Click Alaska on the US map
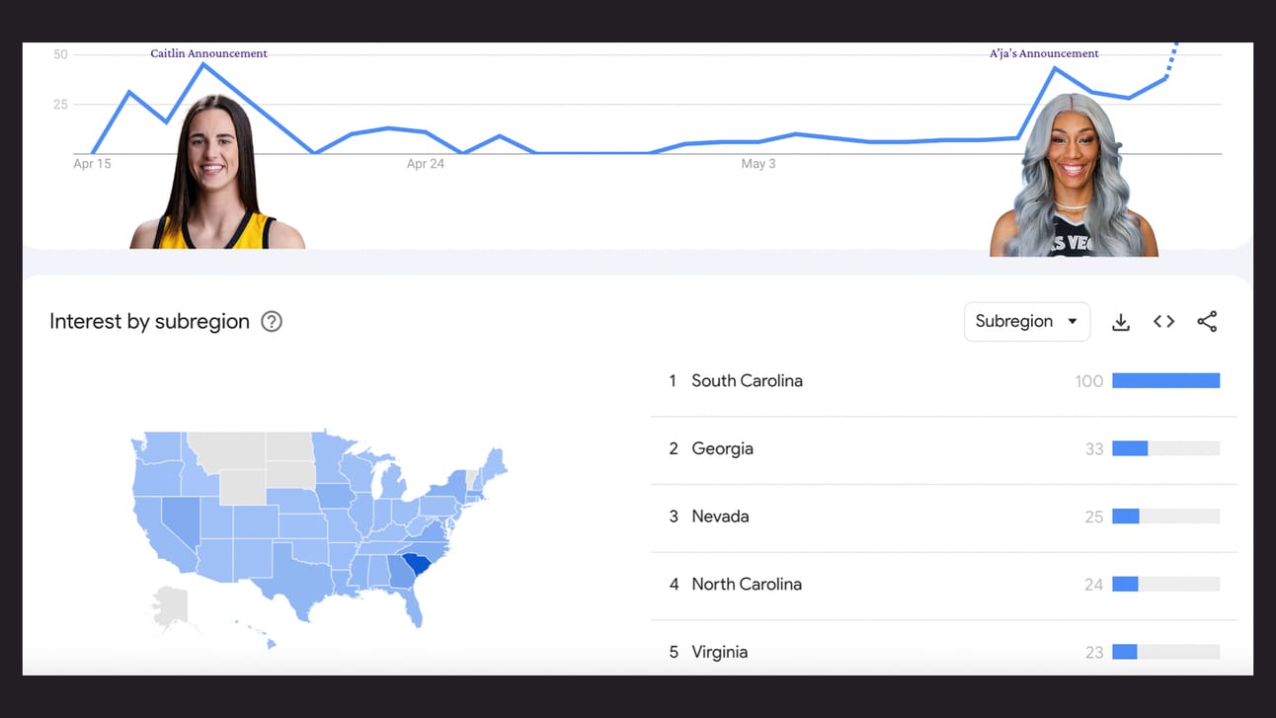Screen dimensions: 1276x718 pyautogui.click(x=169, y=605)
